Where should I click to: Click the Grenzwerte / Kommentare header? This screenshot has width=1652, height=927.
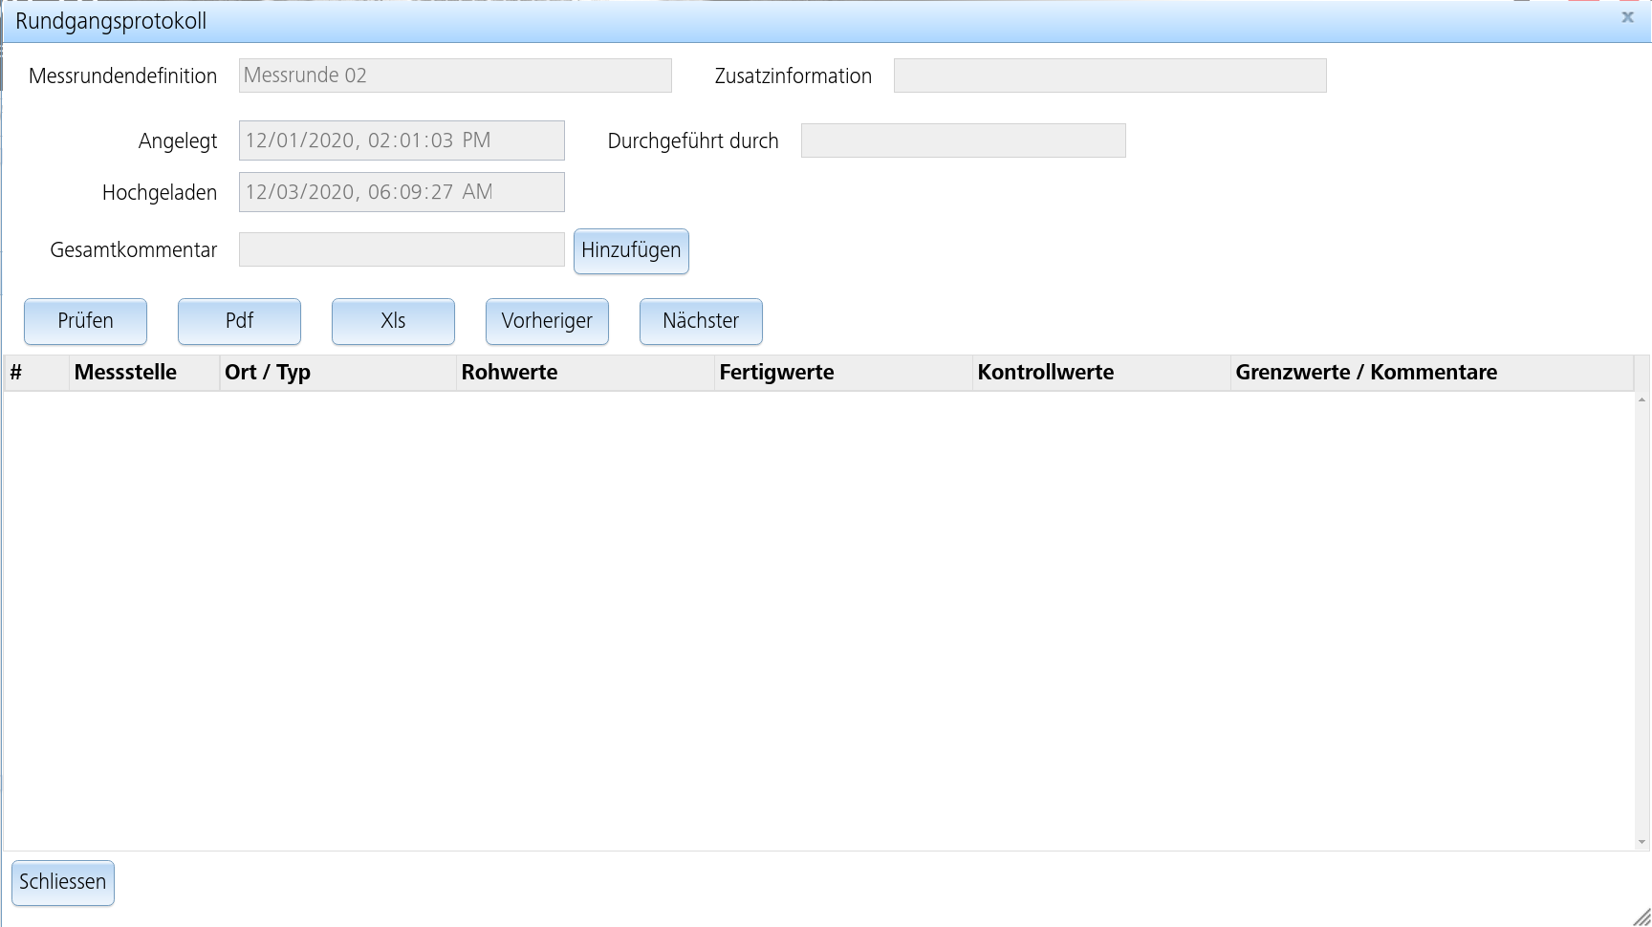click(x=1367, y=373)
